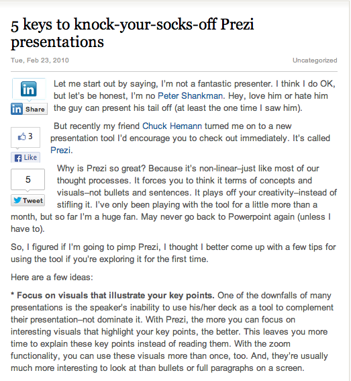Click the post date Tue, Feb 23, 2010

tap(40, 60)
